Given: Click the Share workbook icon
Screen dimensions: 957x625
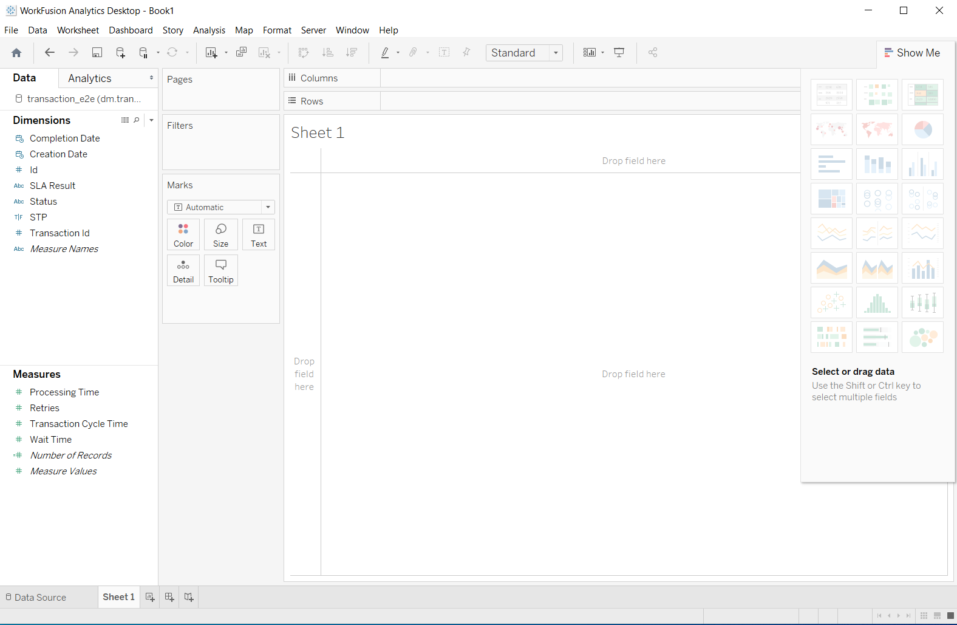Looking at the screenshot, I should [653, 53].
